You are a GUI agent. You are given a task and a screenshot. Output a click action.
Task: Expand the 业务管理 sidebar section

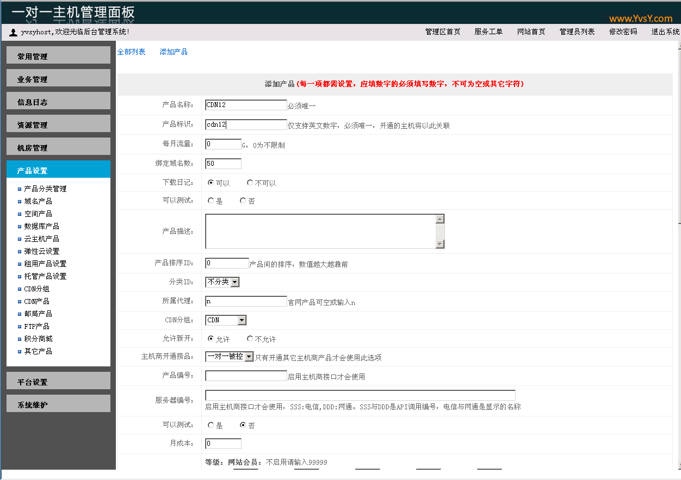pyautogui.click(x=58, y=79)
